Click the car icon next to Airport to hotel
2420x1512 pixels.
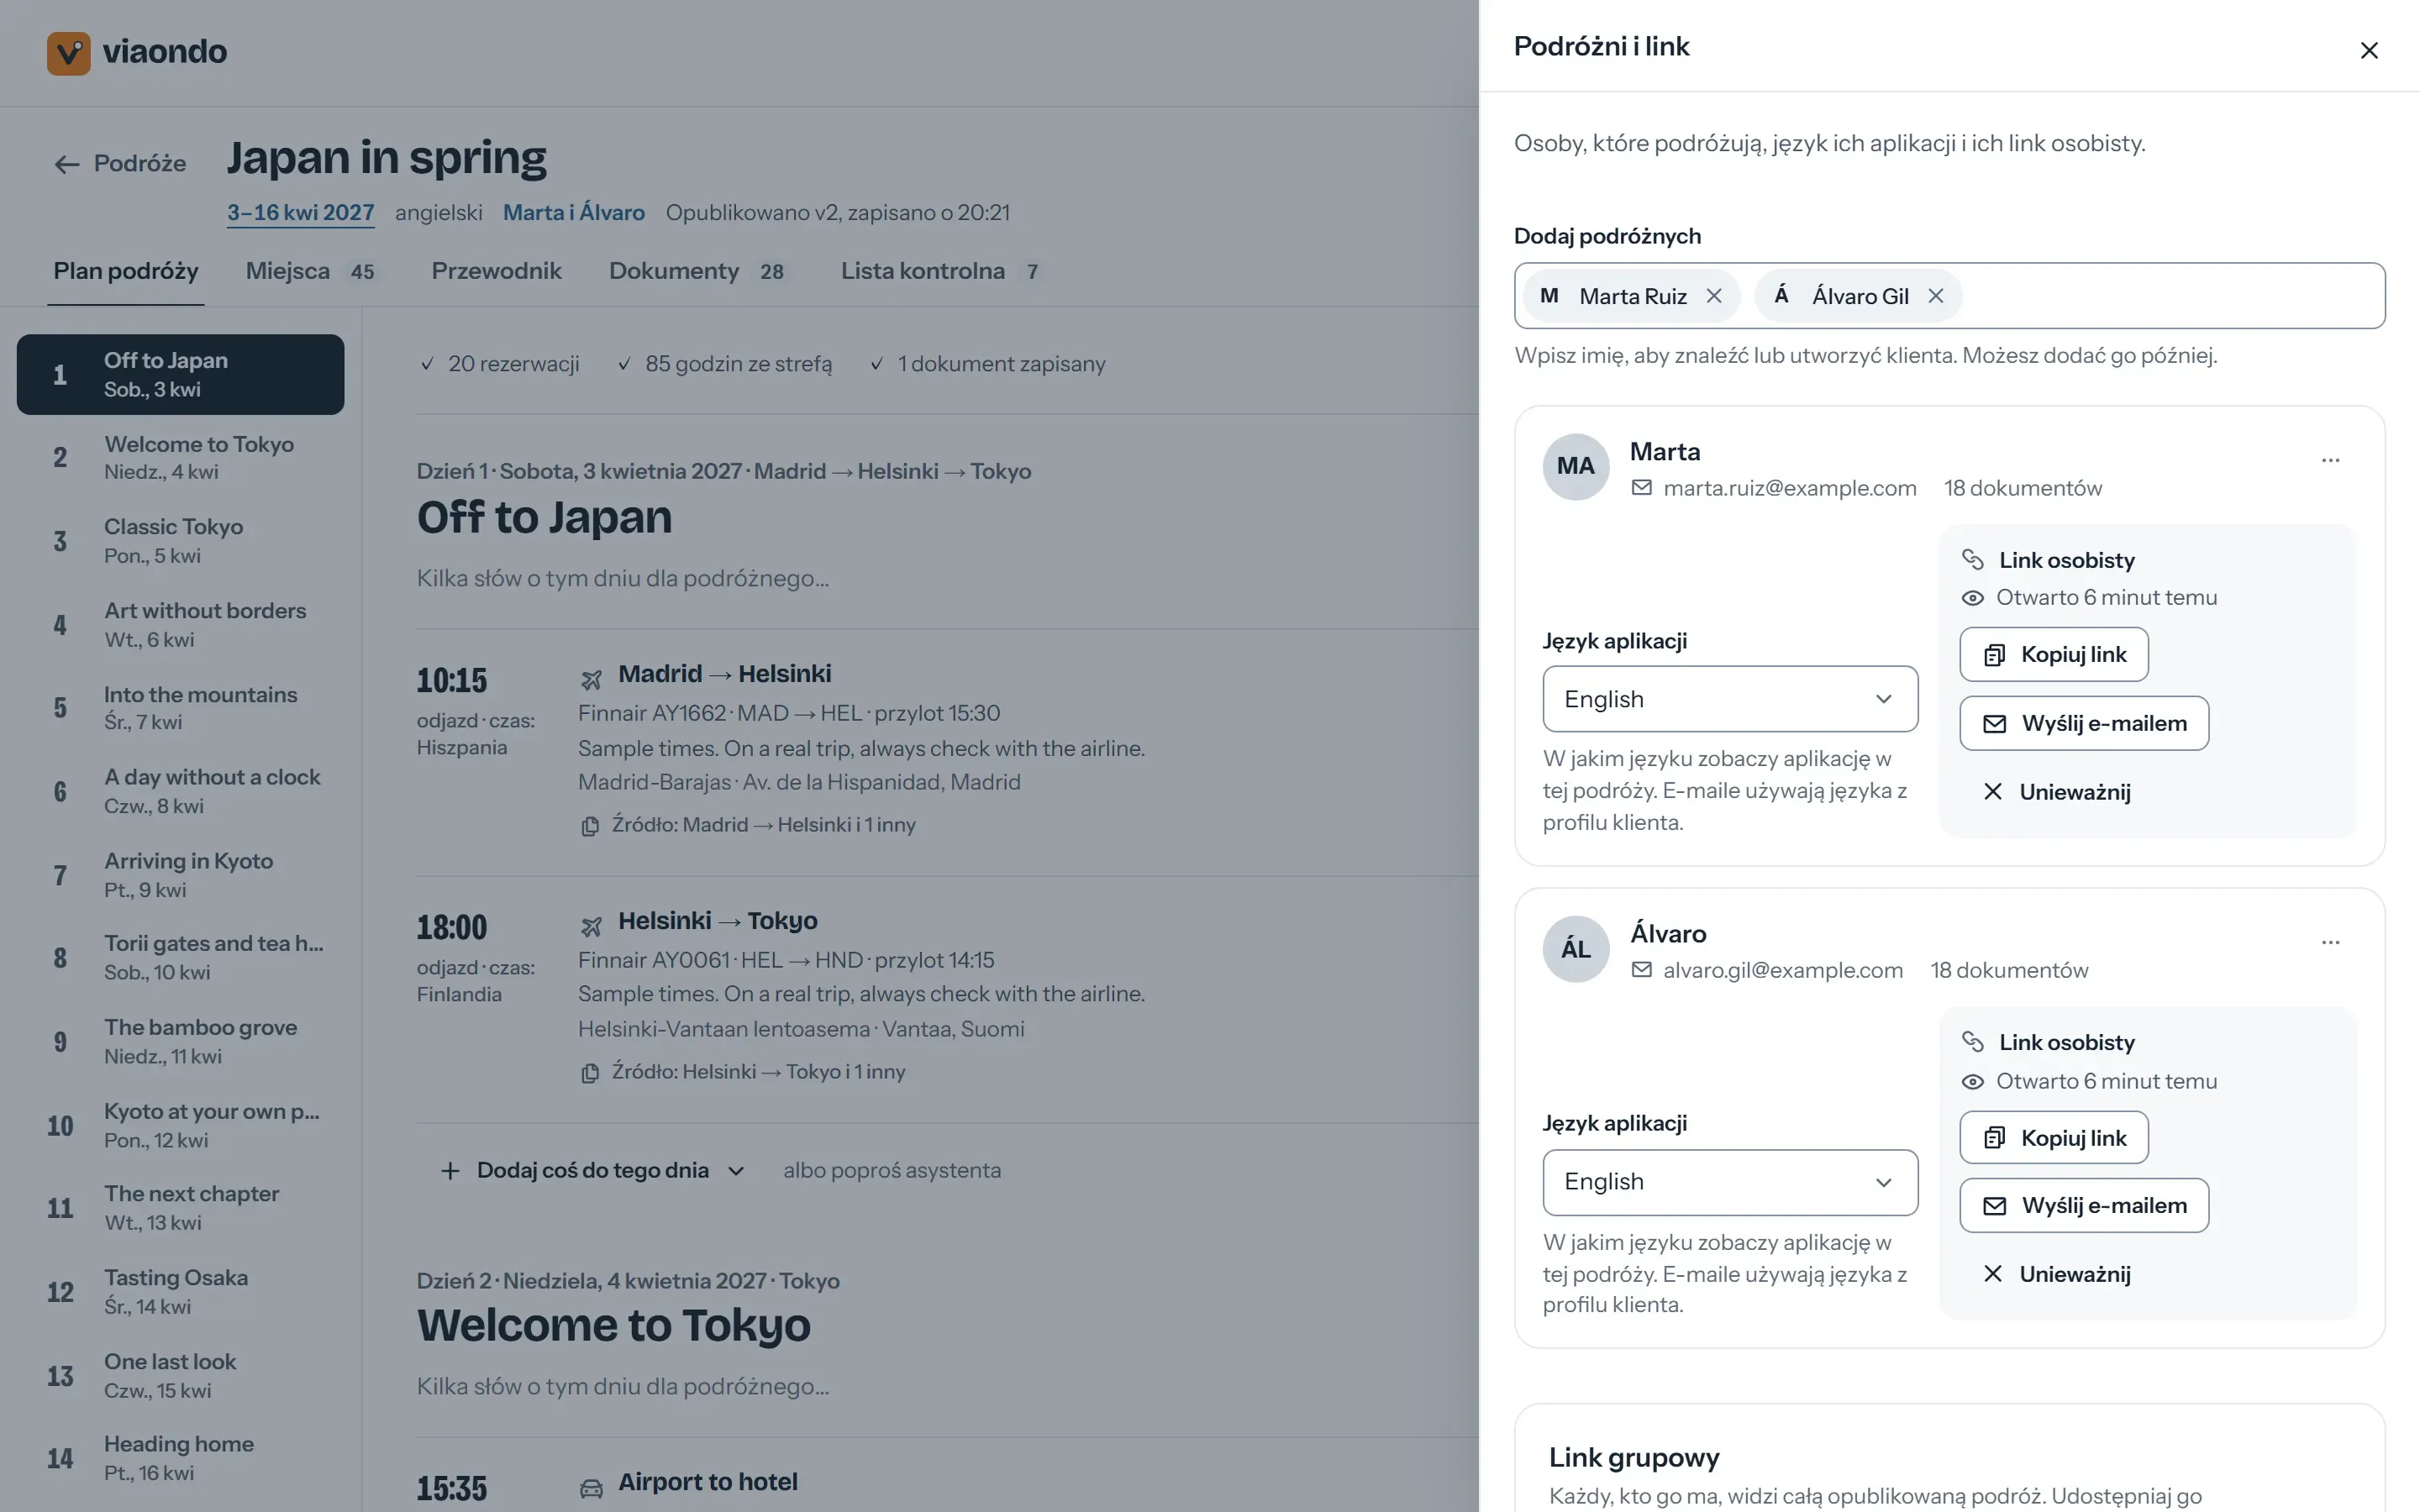coord(591,1488)
